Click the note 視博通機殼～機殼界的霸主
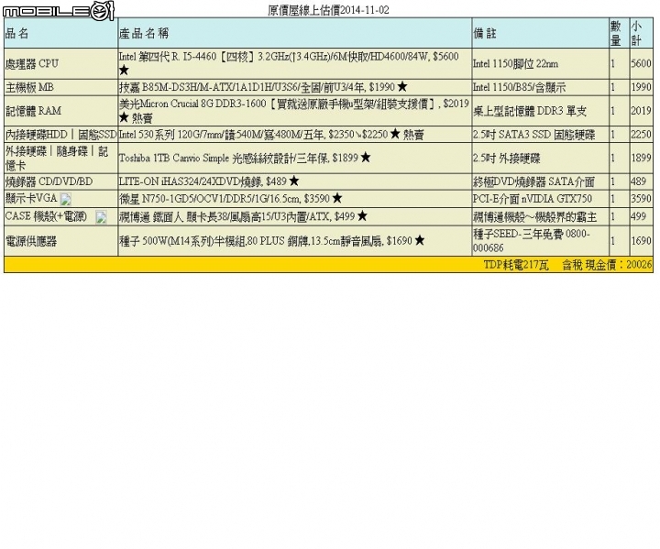This screenshot has width=660, height=549. (x=535, y=216)
